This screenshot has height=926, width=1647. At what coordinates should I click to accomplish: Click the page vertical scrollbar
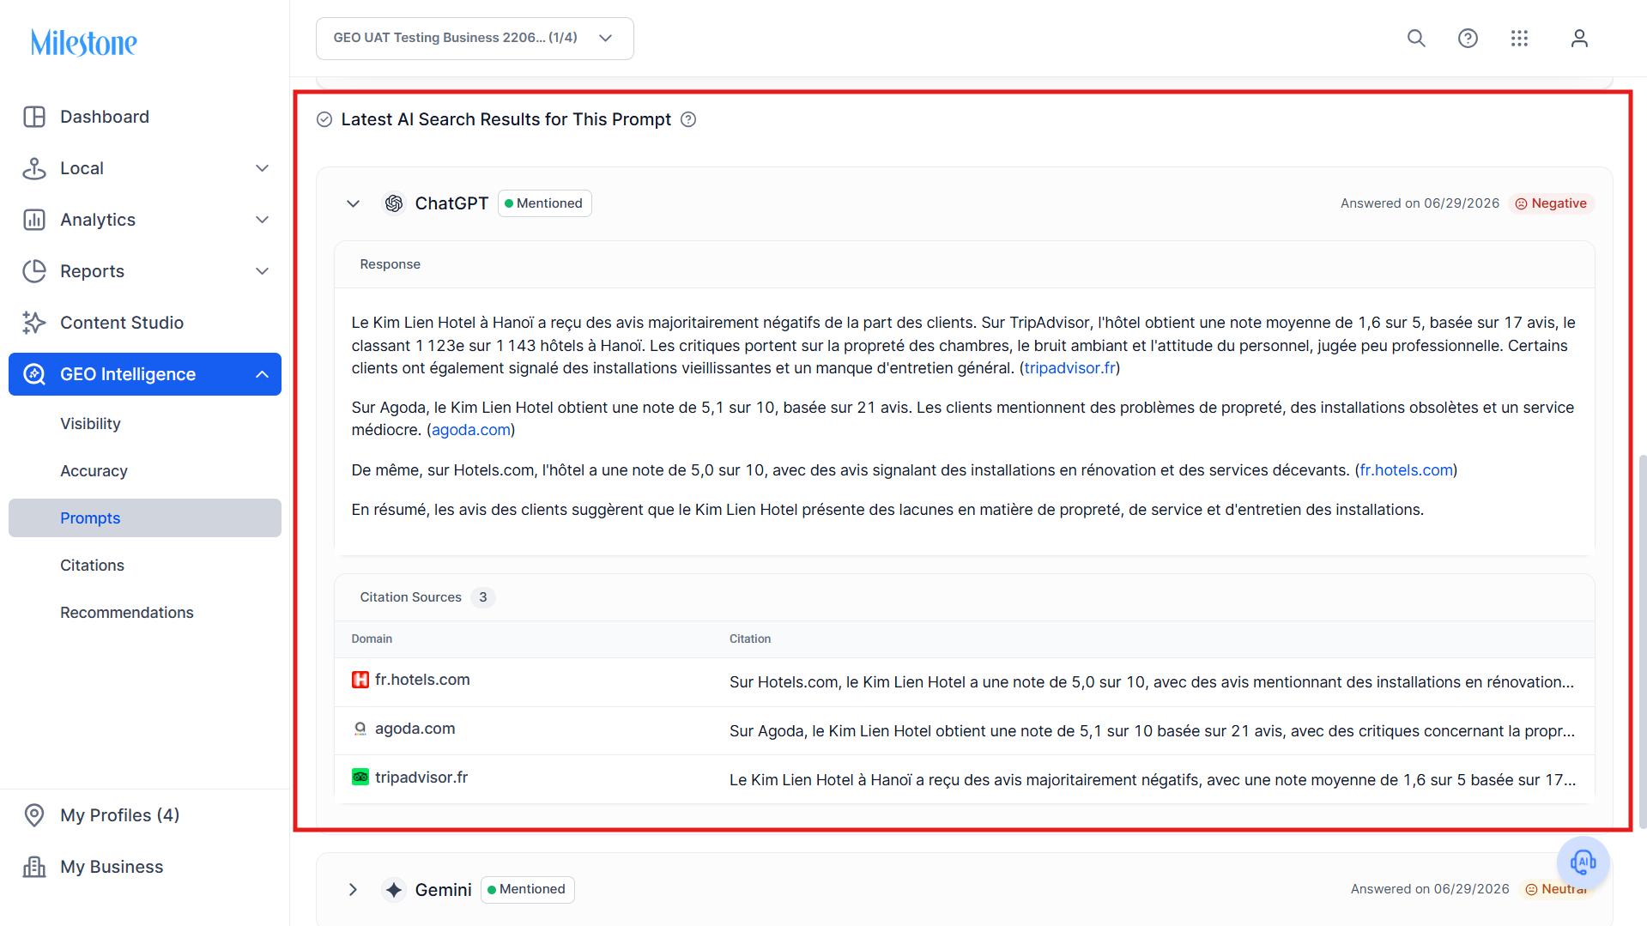tap(1643, 642)
